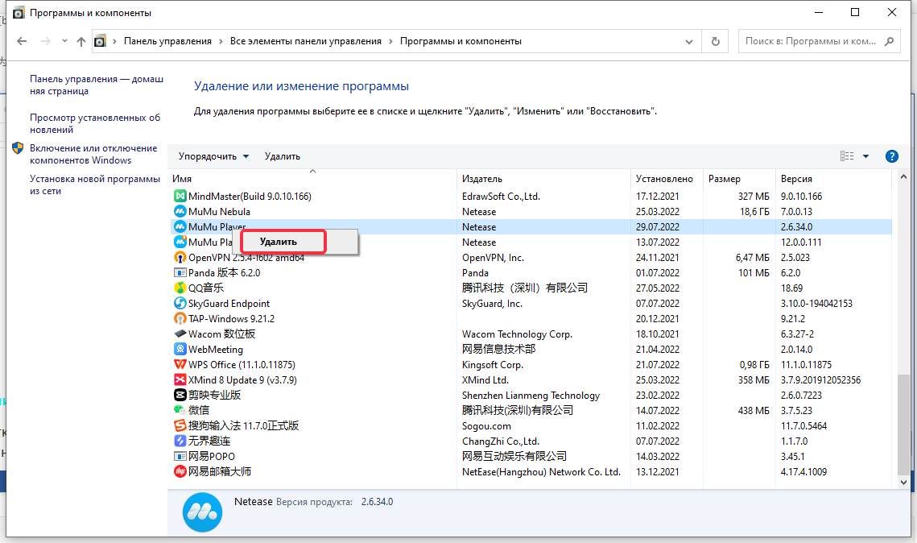The width and height of the screenshot is (917, 543).
Task: Open Установка новой программы из сети
Action: (x=95, y=184)
